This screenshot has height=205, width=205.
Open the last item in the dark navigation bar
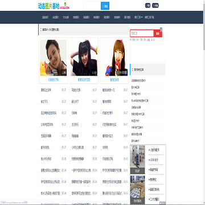(149, 17)
